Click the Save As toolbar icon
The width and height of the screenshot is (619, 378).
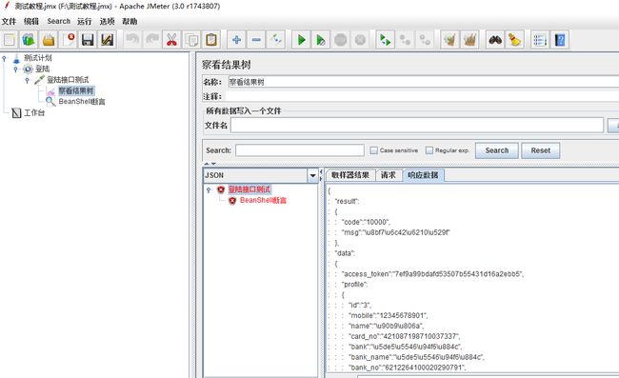107,40
